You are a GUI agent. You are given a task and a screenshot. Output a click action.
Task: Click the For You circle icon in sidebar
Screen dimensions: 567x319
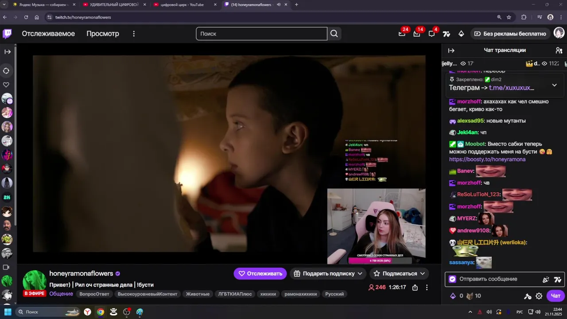6,70
